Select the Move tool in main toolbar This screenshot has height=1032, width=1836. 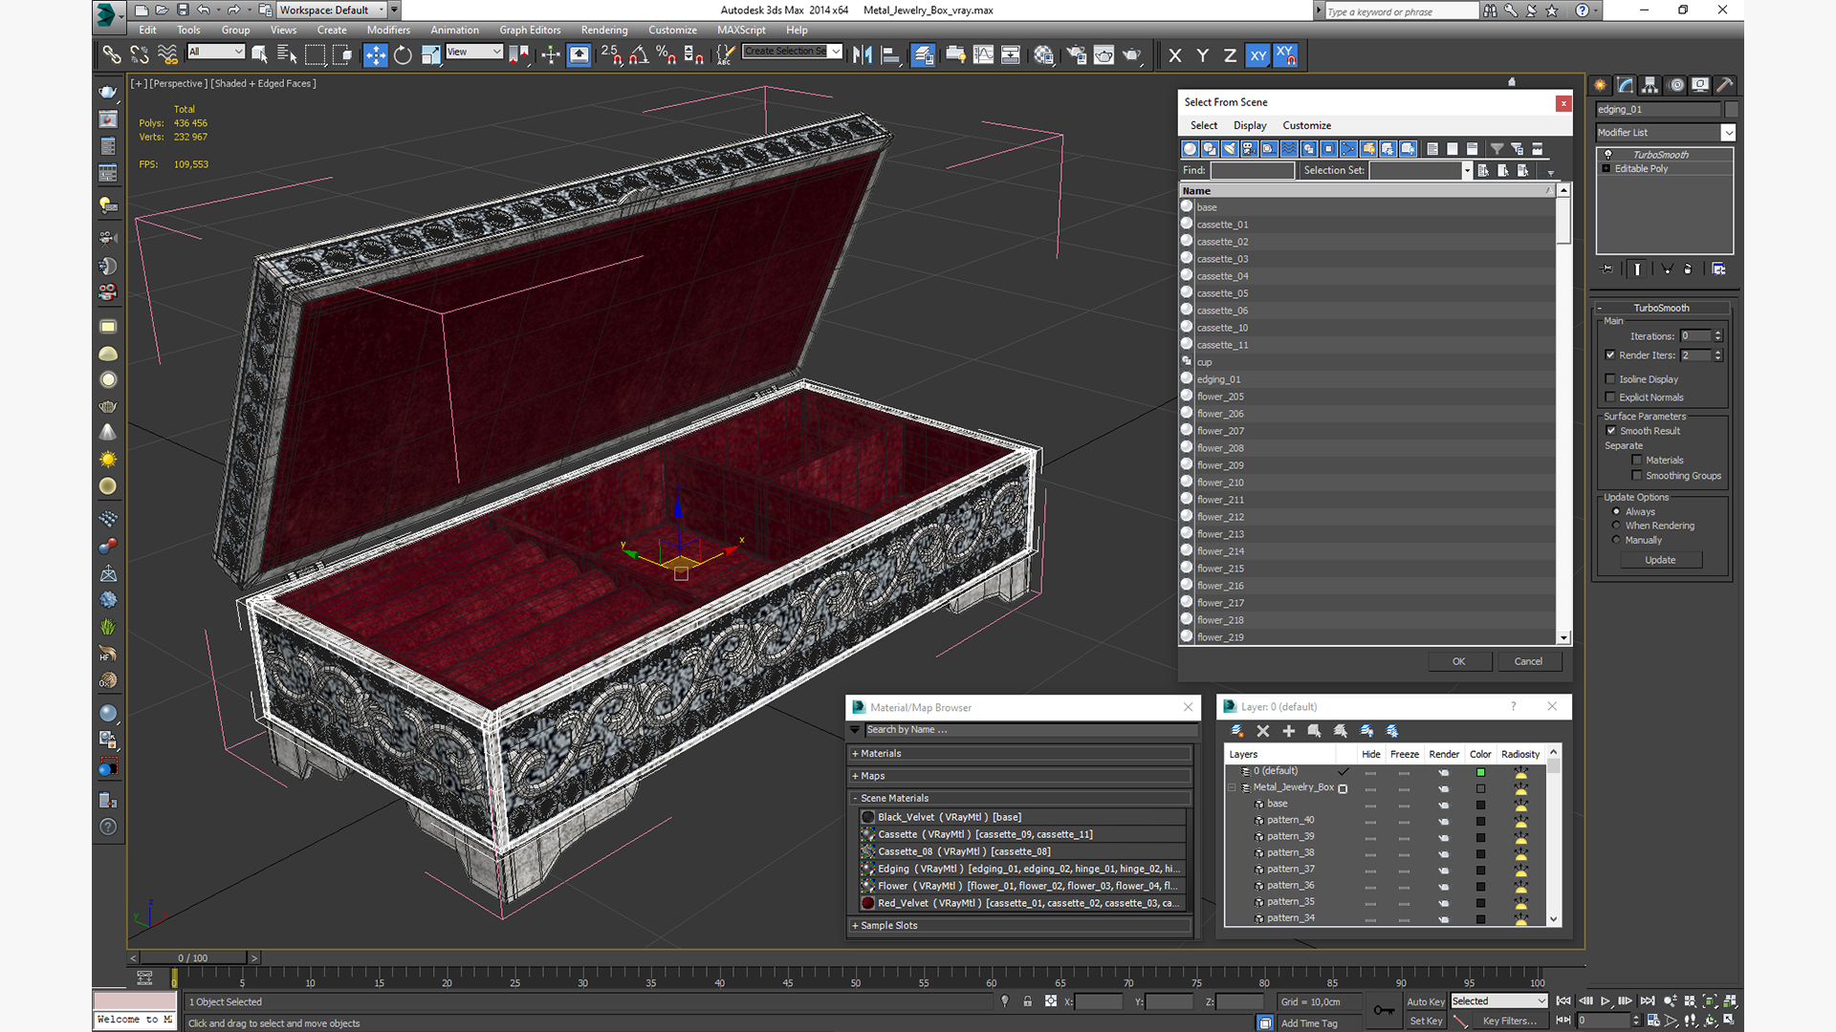pos(375,55)
